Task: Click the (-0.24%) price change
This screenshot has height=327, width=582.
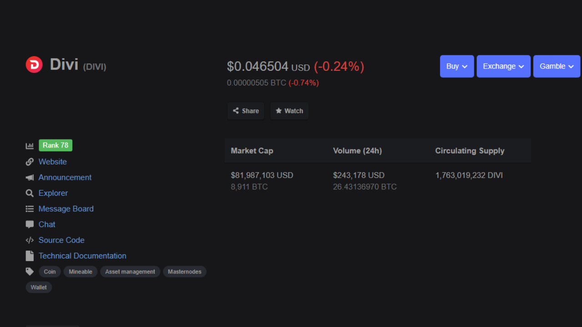Action: (x=339, y=67)
